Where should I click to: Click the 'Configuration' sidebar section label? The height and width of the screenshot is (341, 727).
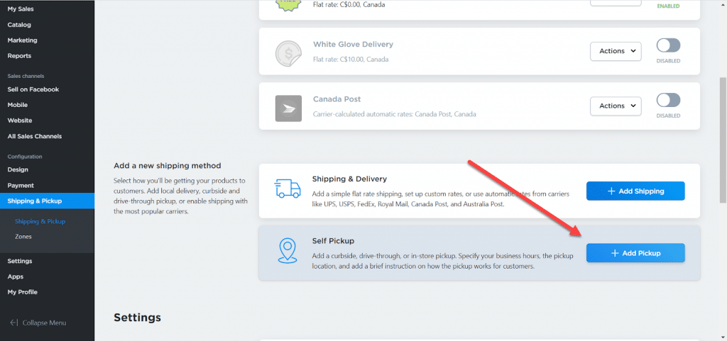pyautogui.click(x=25, y=157)
